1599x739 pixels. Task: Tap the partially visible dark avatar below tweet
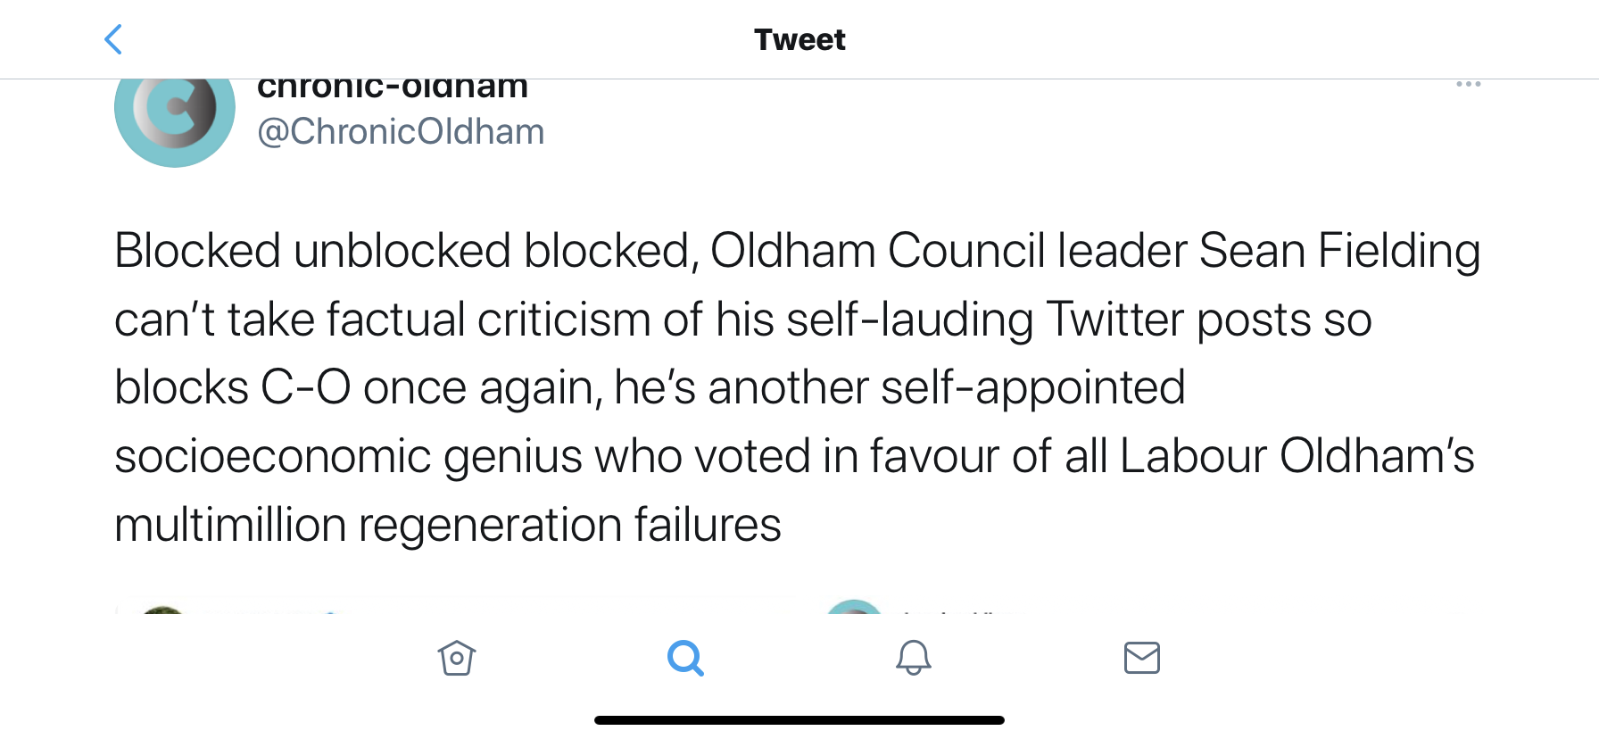(x=163, y=610)
